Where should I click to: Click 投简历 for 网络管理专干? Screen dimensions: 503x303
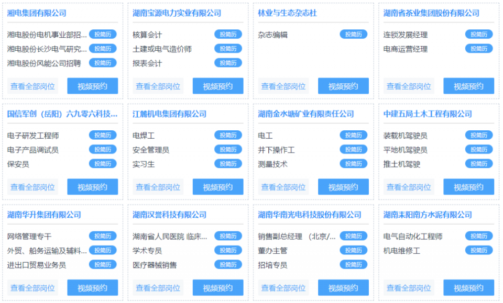click(x=103, y=236)
